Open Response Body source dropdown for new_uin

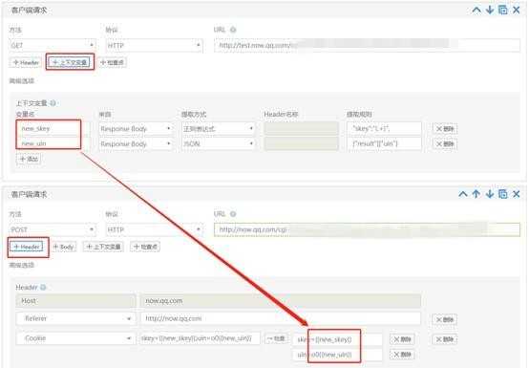click(136, 143)
